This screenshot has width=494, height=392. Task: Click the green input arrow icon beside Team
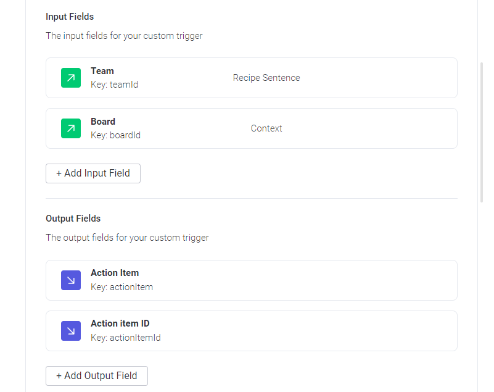71,78
